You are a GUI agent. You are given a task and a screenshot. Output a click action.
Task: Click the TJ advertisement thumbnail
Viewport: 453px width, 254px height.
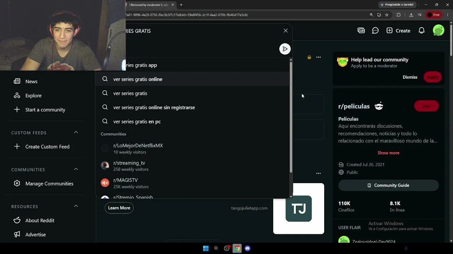point(298,208)
